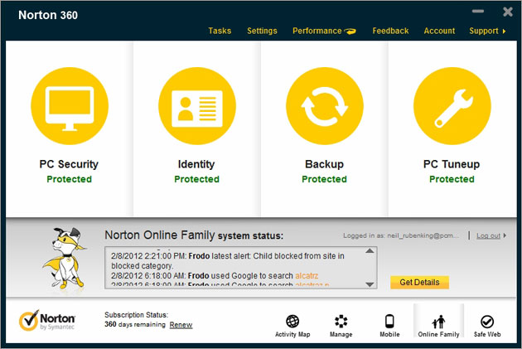
Task: Open the Manage icon
Action: coord(341,322)
